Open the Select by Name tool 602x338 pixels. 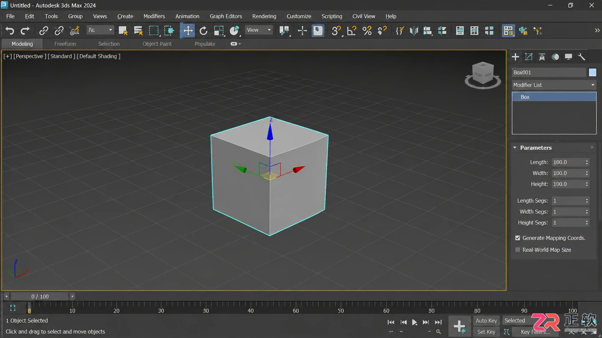coord(138,30)
